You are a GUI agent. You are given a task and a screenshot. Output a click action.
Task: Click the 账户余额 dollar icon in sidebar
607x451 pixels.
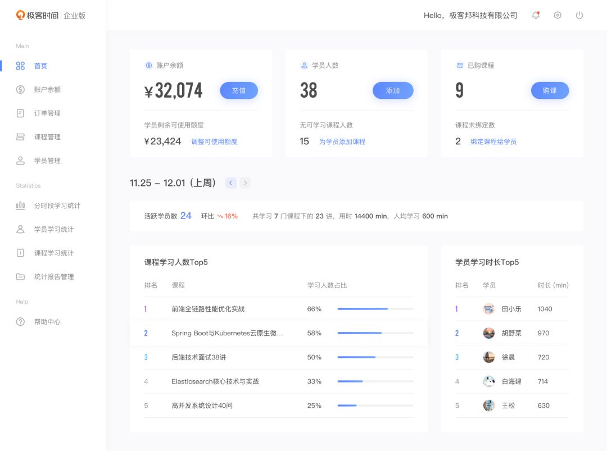[x=21, y=89]
